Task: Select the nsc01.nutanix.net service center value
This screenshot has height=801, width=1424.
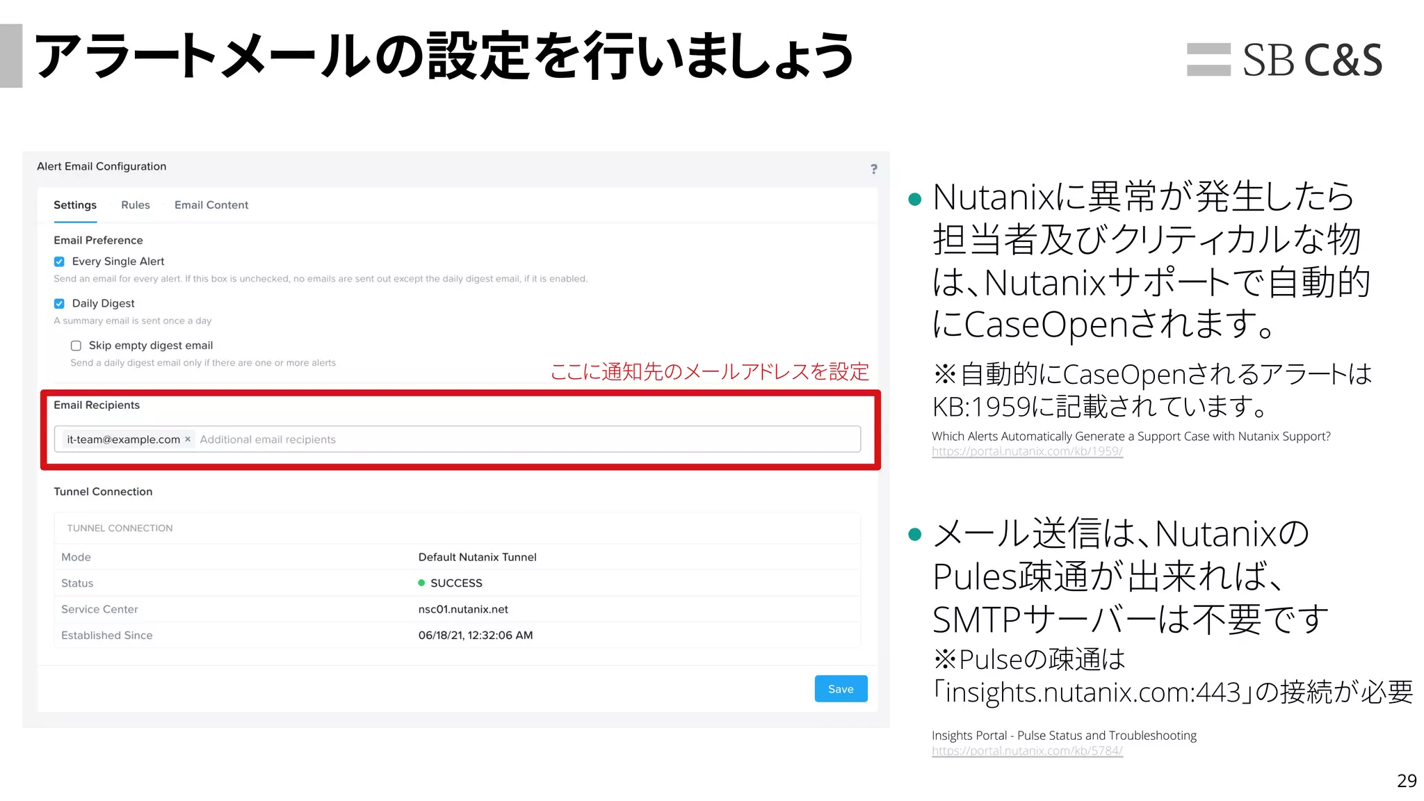Action: [463, 609]
